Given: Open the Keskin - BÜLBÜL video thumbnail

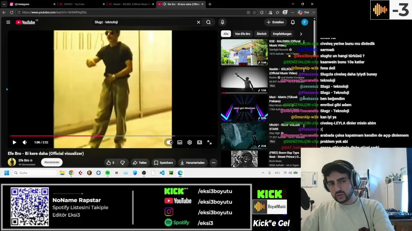Looking at the screenshot, I should click(x=244, y=80).
